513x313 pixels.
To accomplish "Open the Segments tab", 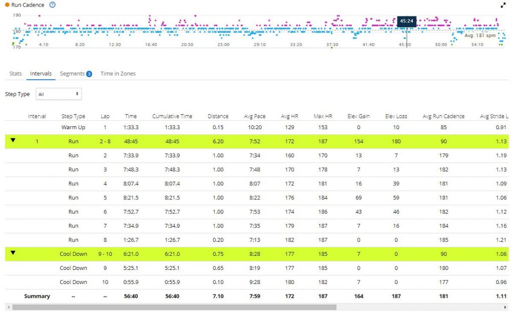I will click(x=72, y=74).
